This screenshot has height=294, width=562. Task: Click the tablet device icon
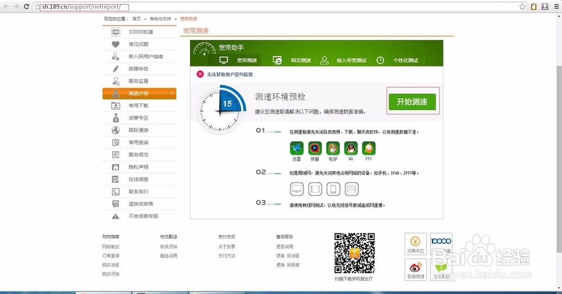coord(315,189)
